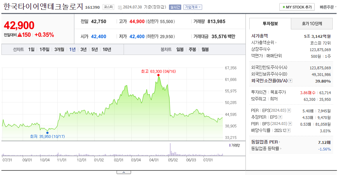Open help icon next to 외국인소진율(B/A)

click(291, 81)
